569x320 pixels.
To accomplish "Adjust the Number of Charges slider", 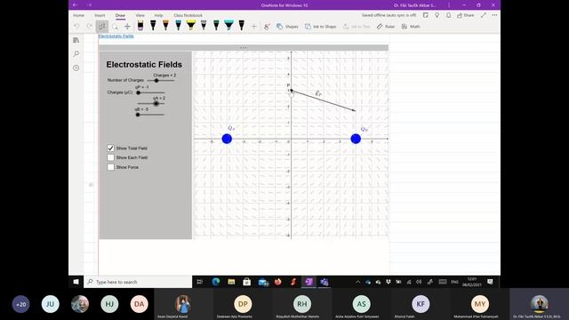I will pos(156,81).
